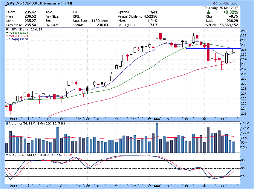Click the candlestick icon beside _SPY (Daily)
The image size is (254, 189).
(7, 30)
